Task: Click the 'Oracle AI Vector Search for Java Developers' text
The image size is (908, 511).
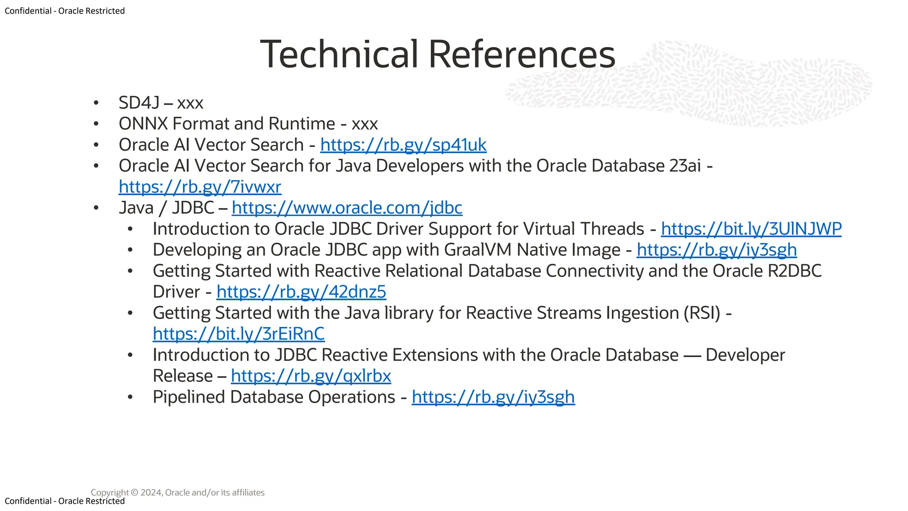Action: [292, 166]
